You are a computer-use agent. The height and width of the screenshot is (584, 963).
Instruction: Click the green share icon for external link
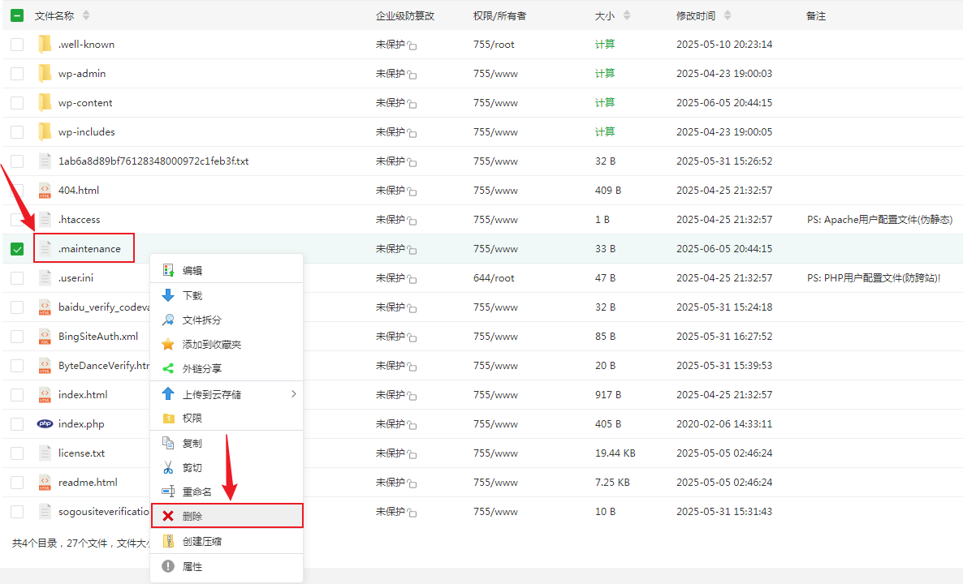pos(168,368)
